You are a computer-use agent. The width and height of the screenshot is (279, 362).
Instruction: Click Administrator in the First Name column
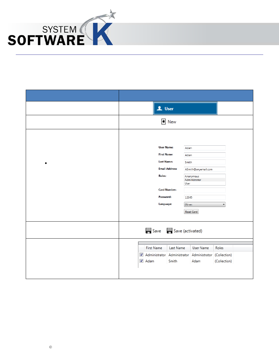(156, 255)
